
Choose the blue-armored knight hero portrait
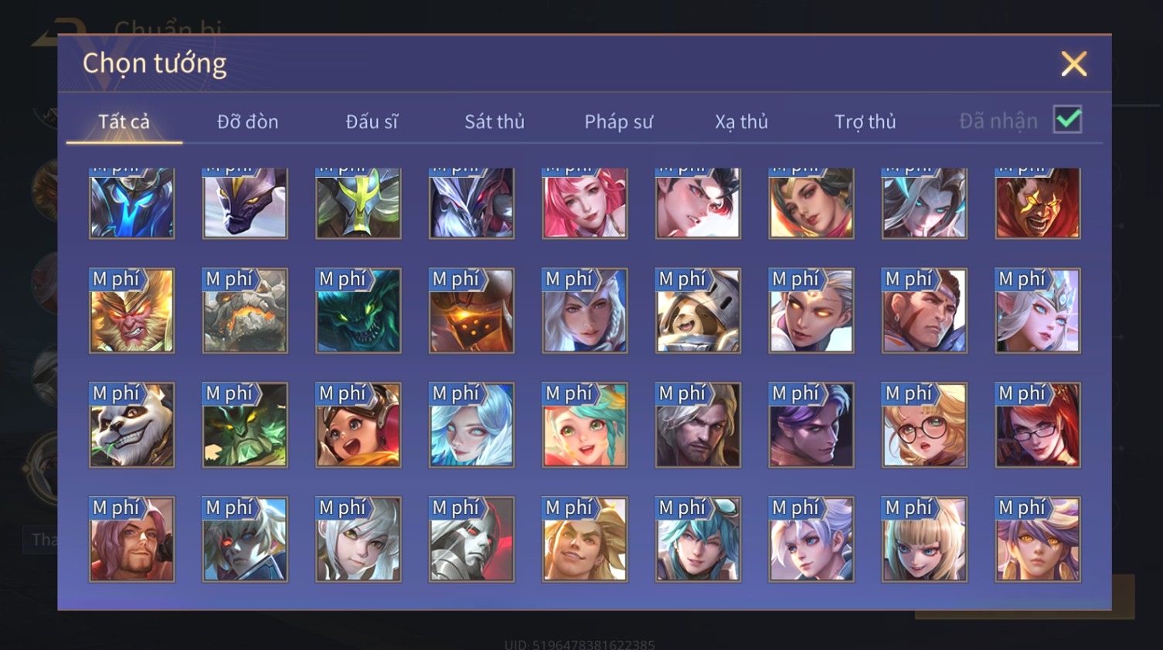[131, 203]
